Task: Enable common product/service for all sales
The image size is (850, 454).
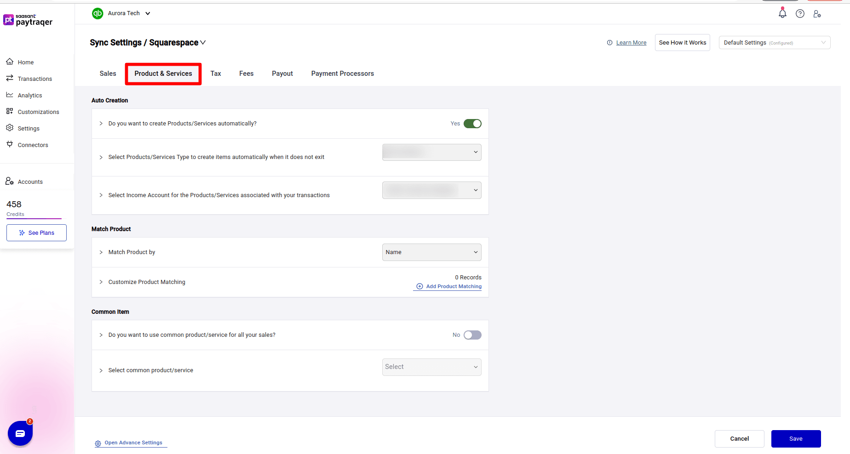Action: pos(472,335)
